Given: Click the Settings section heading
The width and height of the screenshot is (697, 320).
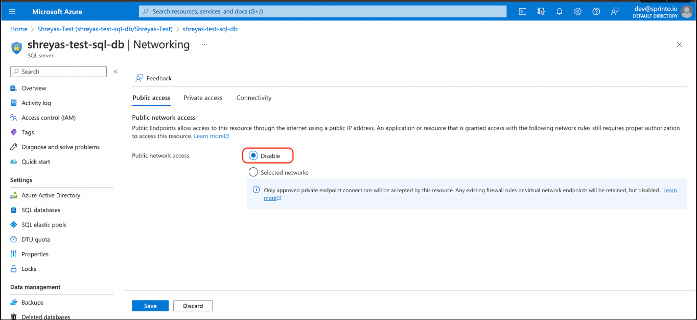Looking at the screenshot, I should pyautogui.click(x=21, y=180).
